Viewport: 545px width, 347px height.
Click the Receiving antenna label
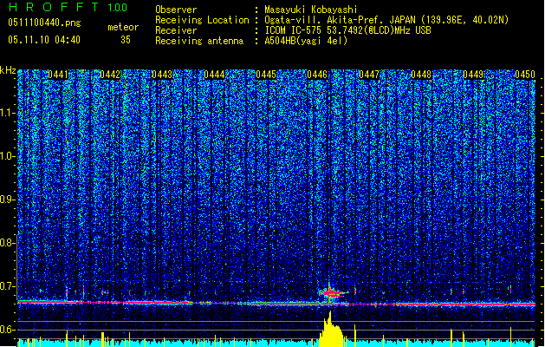(199, 41)
